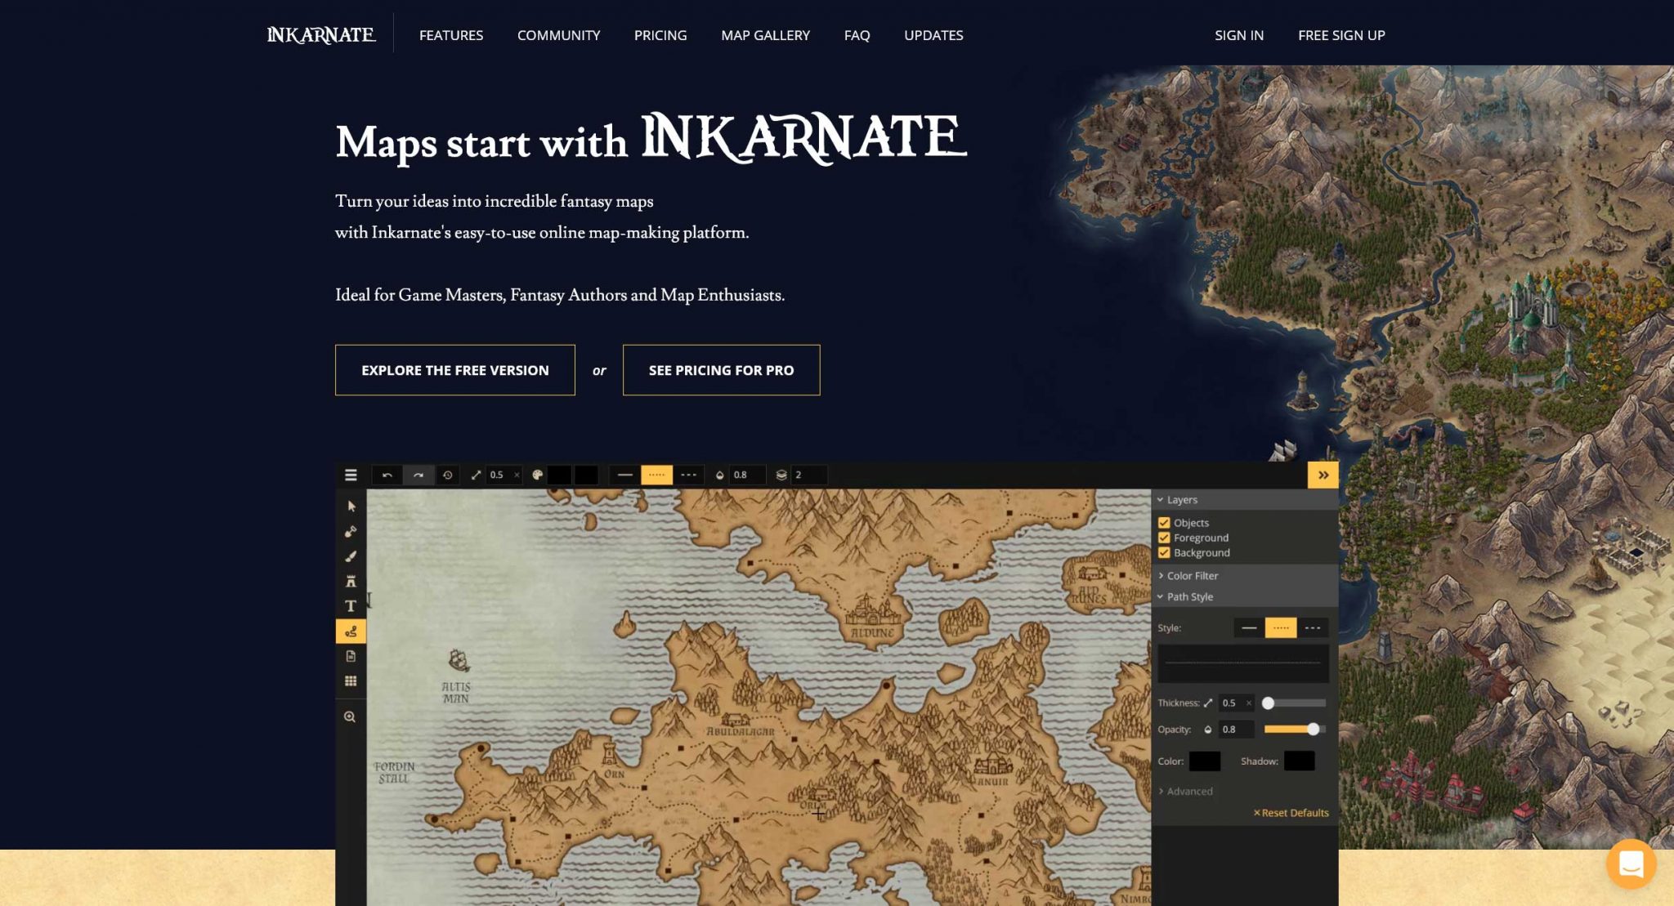This screenshot has height=906, width=1674.
Task: Open the Updates page
Action: [933, 35]
